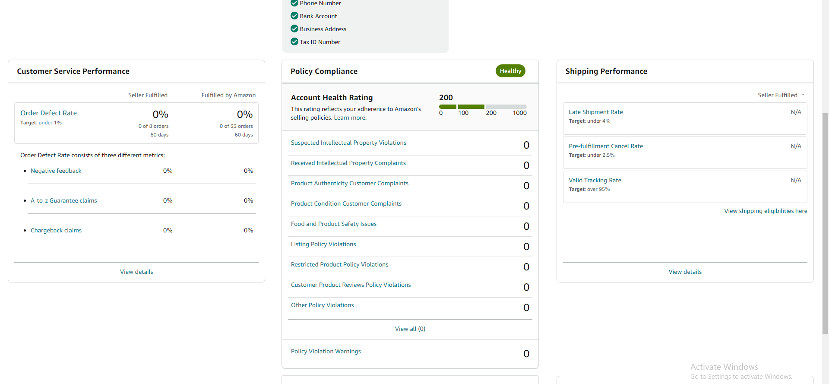Open Listing Policy Violations
The width and height of the screenshot is (829, 384).
[x=323, y=244]
